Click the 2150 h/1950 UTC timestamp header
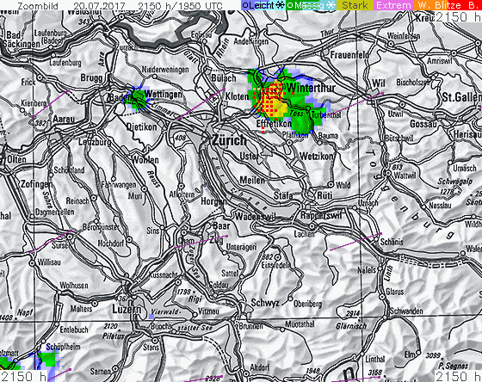The height and width of the screenshot is (382, 482). (x=180, y=5)
